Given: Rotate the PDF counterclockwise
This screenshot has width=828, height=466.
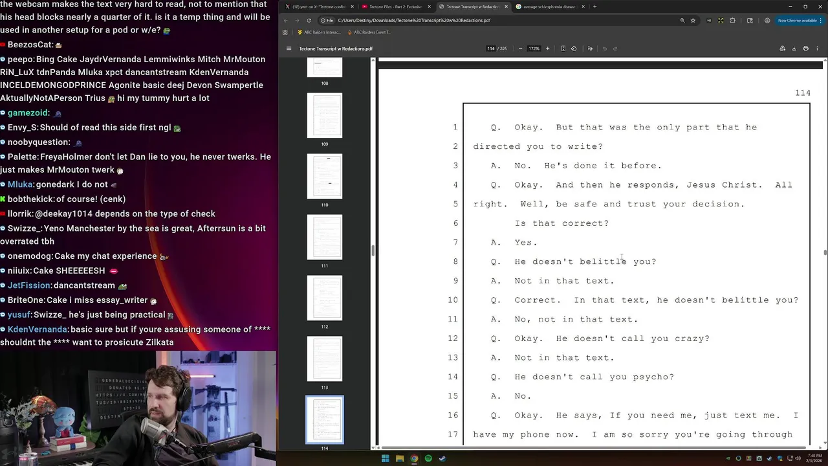Looking at the screenshot, I should pos(574,49).
